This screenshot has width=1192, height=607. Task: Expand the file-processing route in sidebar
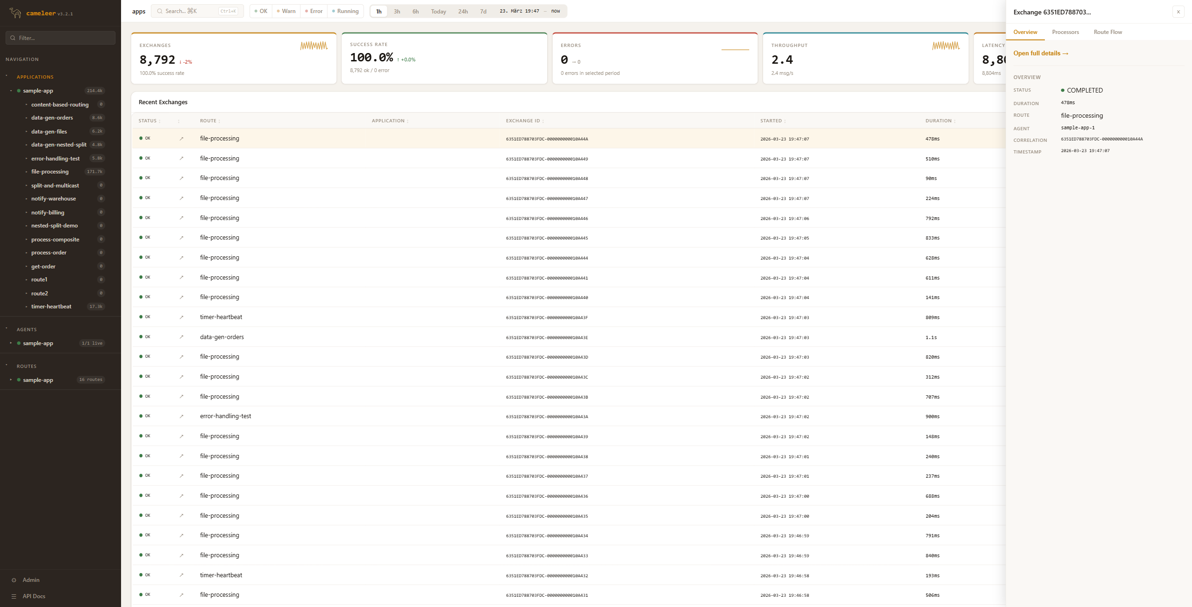(x=26, y=172)
